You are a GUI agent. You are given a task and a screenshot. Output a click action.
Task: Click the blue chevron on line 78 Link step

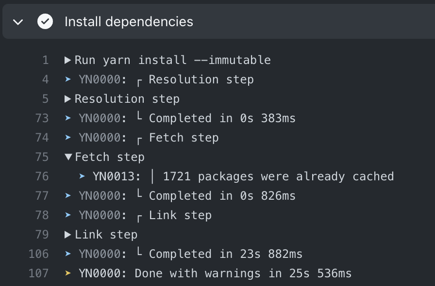67,215
